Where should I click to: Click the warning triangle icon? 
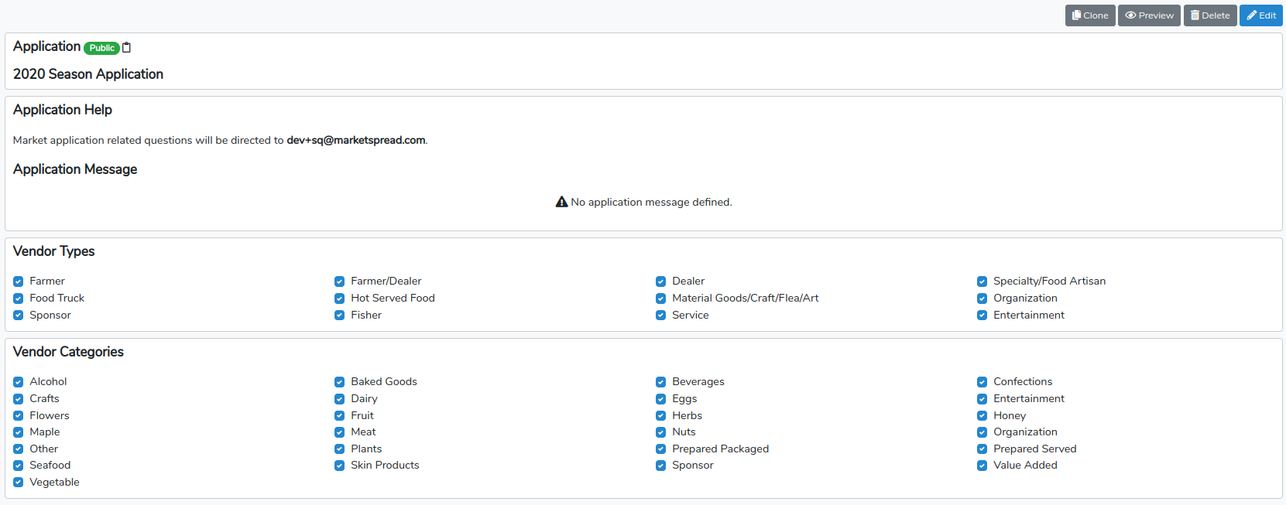[x=562, y=202]
